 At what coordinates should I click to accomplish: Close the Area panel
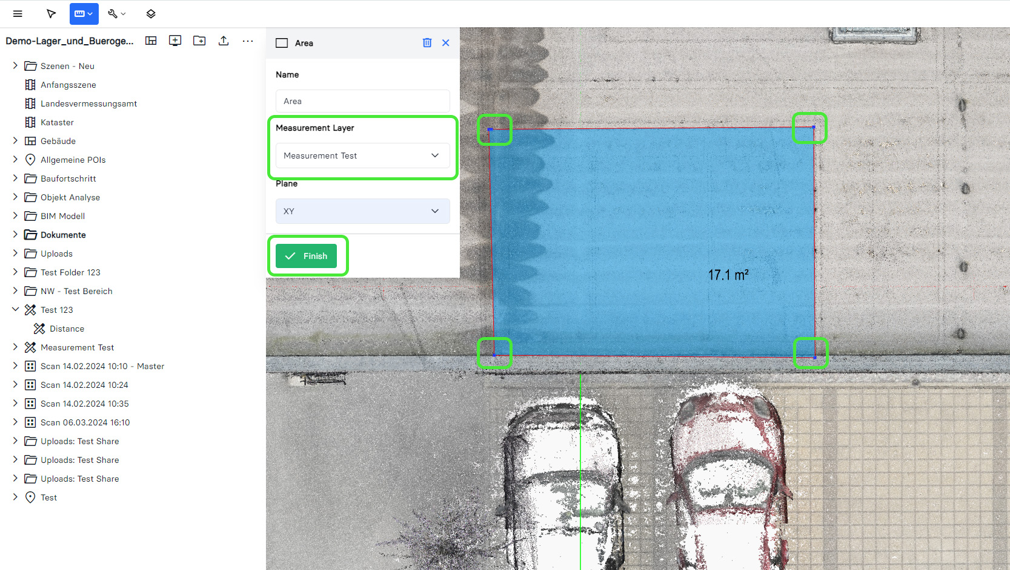[x=446, y=43]
